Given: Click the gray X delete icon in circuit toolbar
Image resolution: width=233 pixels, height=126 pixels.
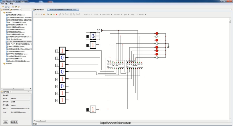Looking at the screenshot, I should pyautogui.click(x=41, y=14).
